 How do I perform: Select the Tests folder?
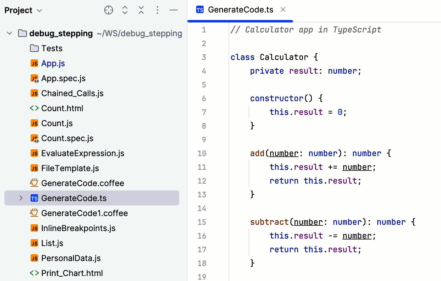(x=52, y=48)
